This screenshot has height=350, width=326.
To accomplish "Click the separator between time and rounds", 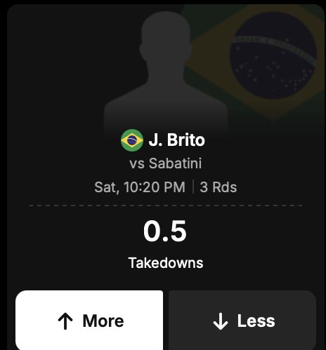I will 193,187.
